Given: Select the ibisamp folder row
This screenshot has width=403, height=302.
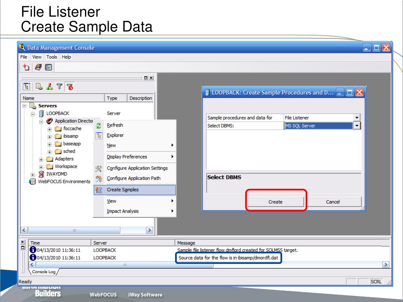Looking at the screenshot, I should (x=71, y=136).
